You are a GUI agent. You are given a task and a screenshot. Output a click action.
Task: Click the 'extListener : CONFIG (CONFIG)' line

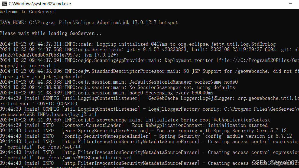coord(39,104)
